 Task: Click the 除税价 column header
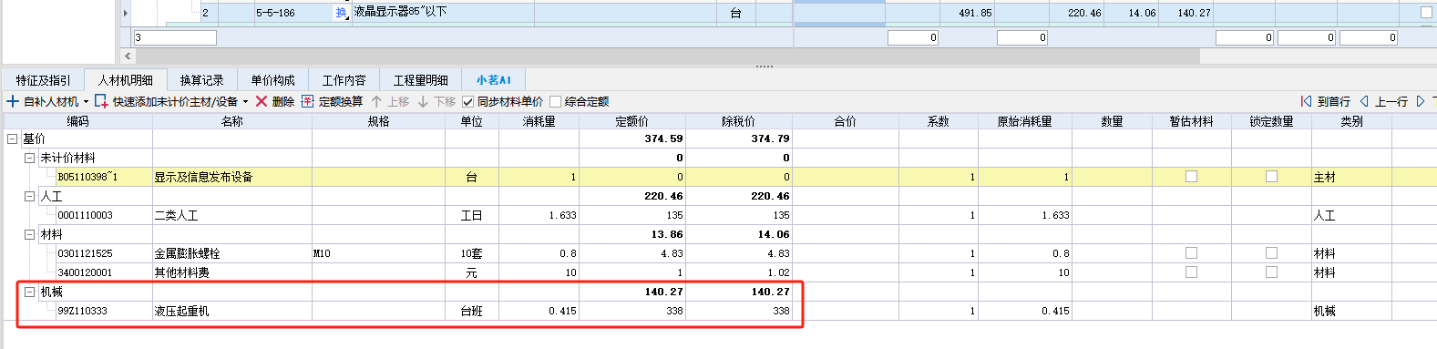coord(739,121)
